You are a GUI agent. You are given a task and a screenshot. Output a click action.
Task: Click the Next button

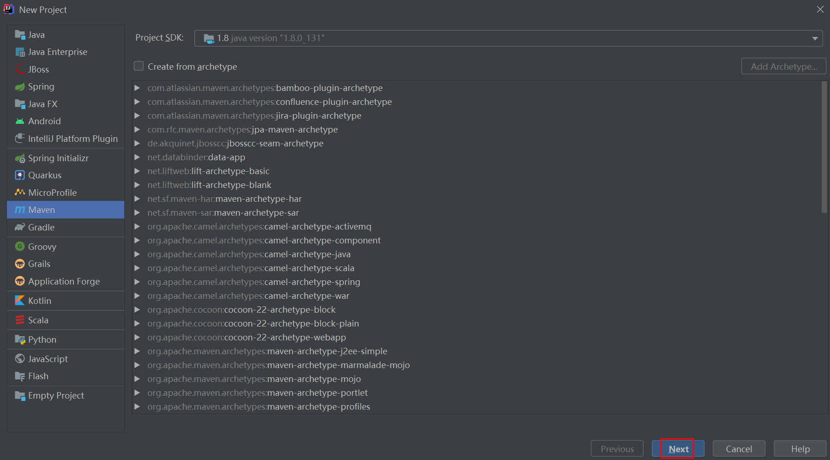pos(678,448)
